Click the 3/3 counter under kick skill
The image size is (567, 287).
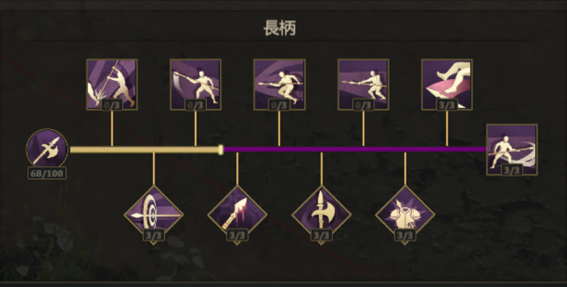pos(447,105)
